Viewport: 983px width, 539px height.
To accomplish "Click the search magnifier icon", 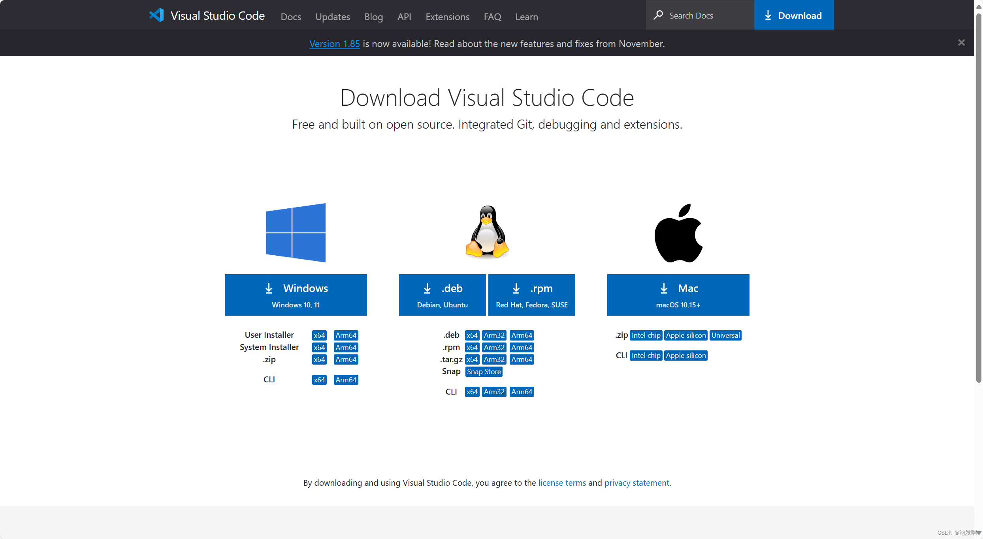I will click(x=658, y=15).
